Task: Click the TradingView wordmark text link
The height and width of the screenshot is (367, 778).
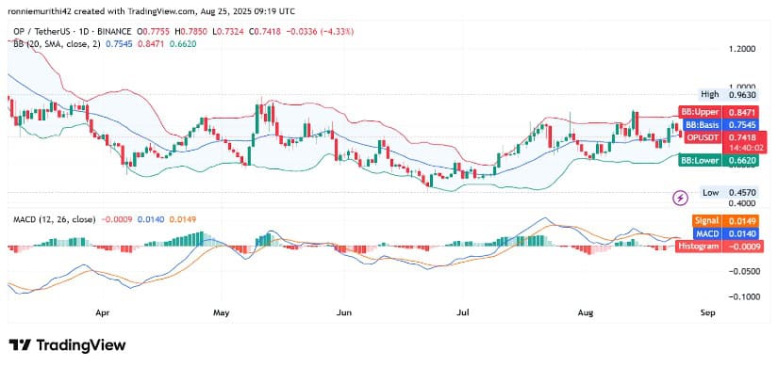Action: pos(81,345)
